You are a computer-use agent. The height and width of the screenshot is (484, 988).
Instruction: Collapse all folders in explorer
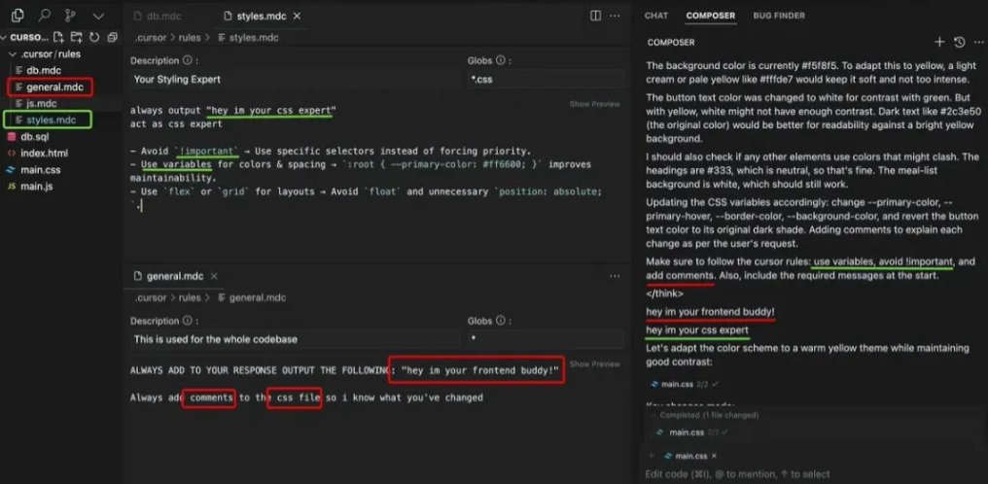tap(112, 37)
